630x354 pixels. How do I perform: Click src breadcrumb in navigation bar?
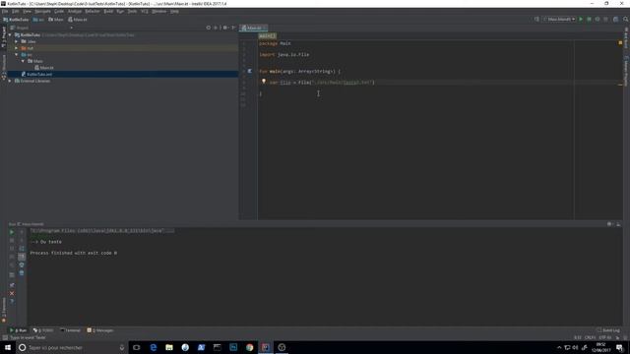coord(39,20)
